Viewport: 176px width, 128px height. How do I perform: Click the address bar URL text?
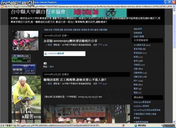88,7
